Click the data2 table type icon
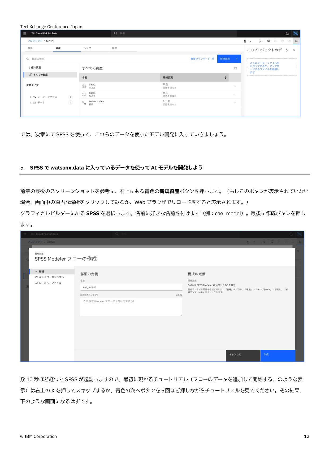329x466 pixels. coord(84,86)
